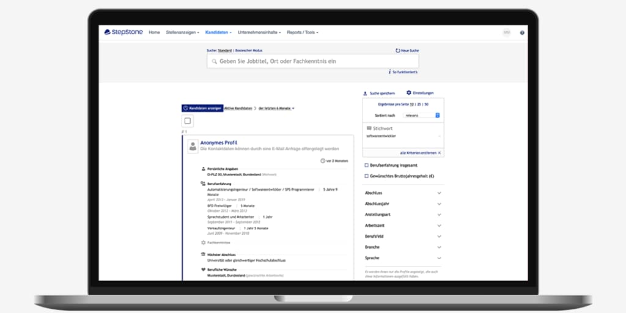Click the Neue Suche link
The image size is (626, 313).
pyautogui.click(x=410, y=51)
